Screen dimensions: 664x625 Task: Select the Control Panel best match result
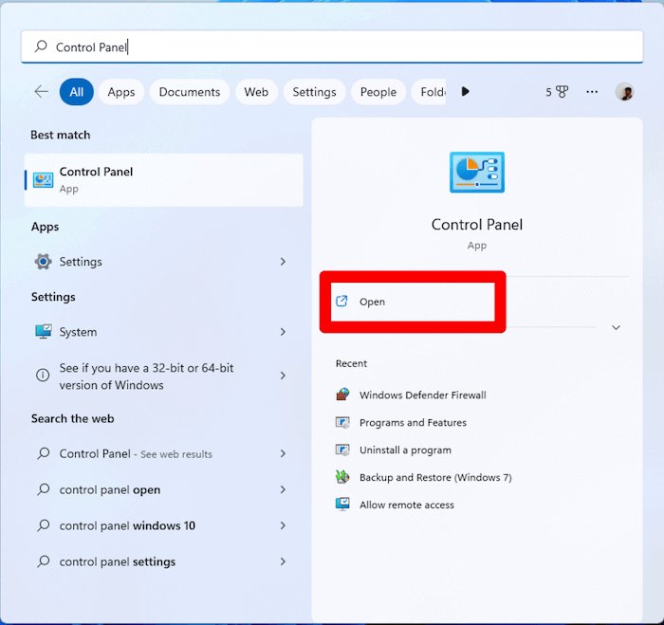164,180
